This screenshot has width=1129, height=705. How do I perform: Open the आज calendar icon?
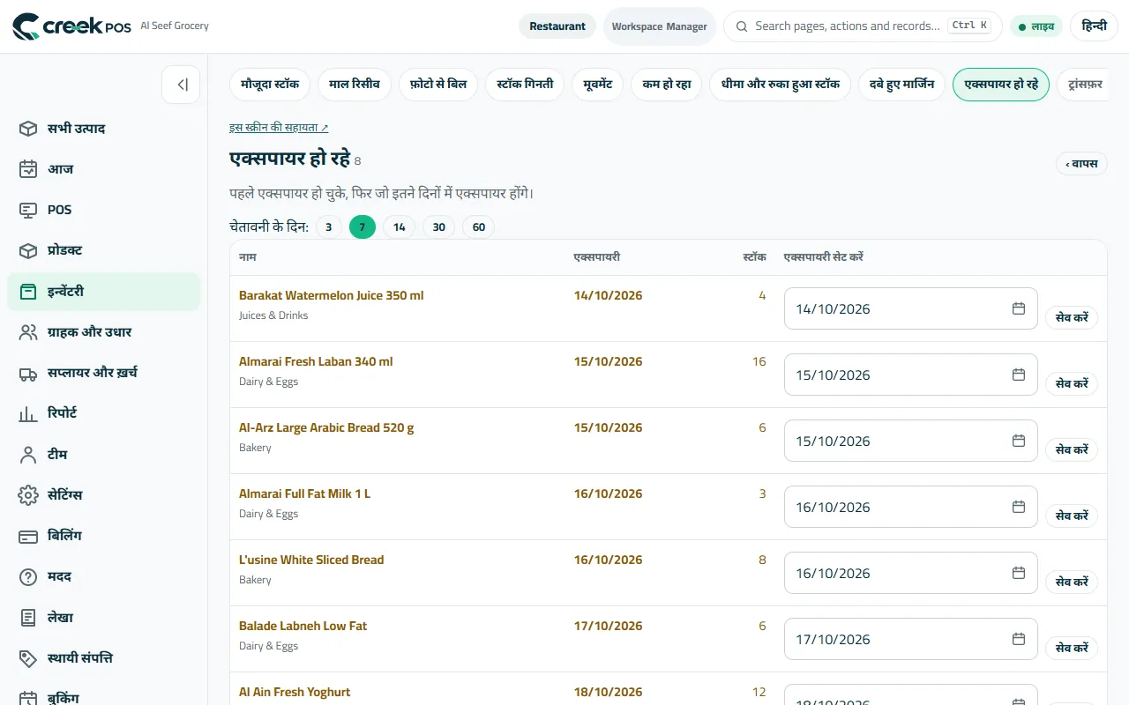[28, 169]
